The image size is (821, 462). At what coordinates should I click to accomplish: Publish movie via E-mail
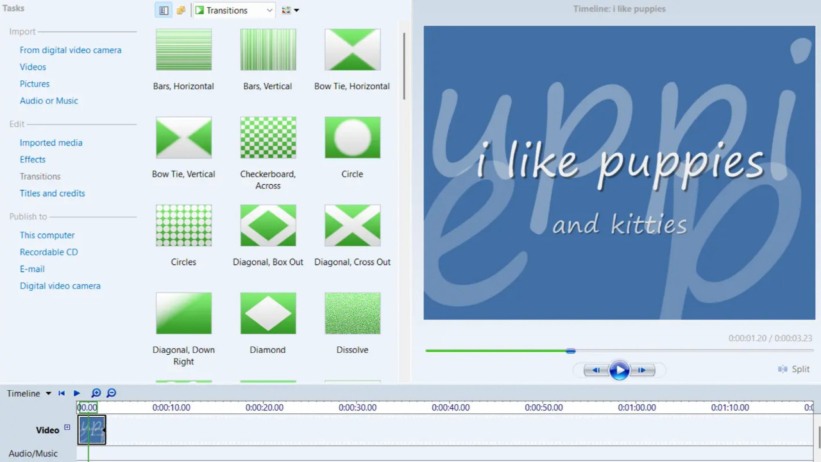coord(32,269)
